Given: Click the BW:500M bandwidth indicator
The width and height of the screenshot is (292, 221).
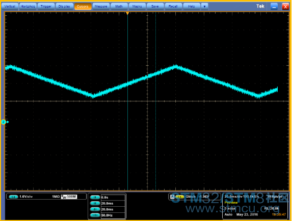Looking at the screenshot, I should [69, 197].
